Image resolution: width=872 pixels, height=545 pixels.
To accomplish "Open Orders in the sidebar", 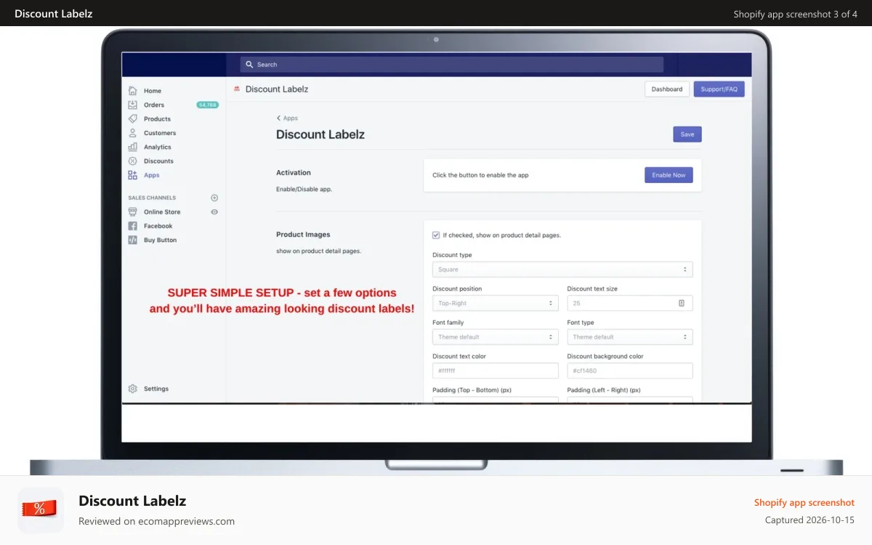I will [x=154, y=105].
